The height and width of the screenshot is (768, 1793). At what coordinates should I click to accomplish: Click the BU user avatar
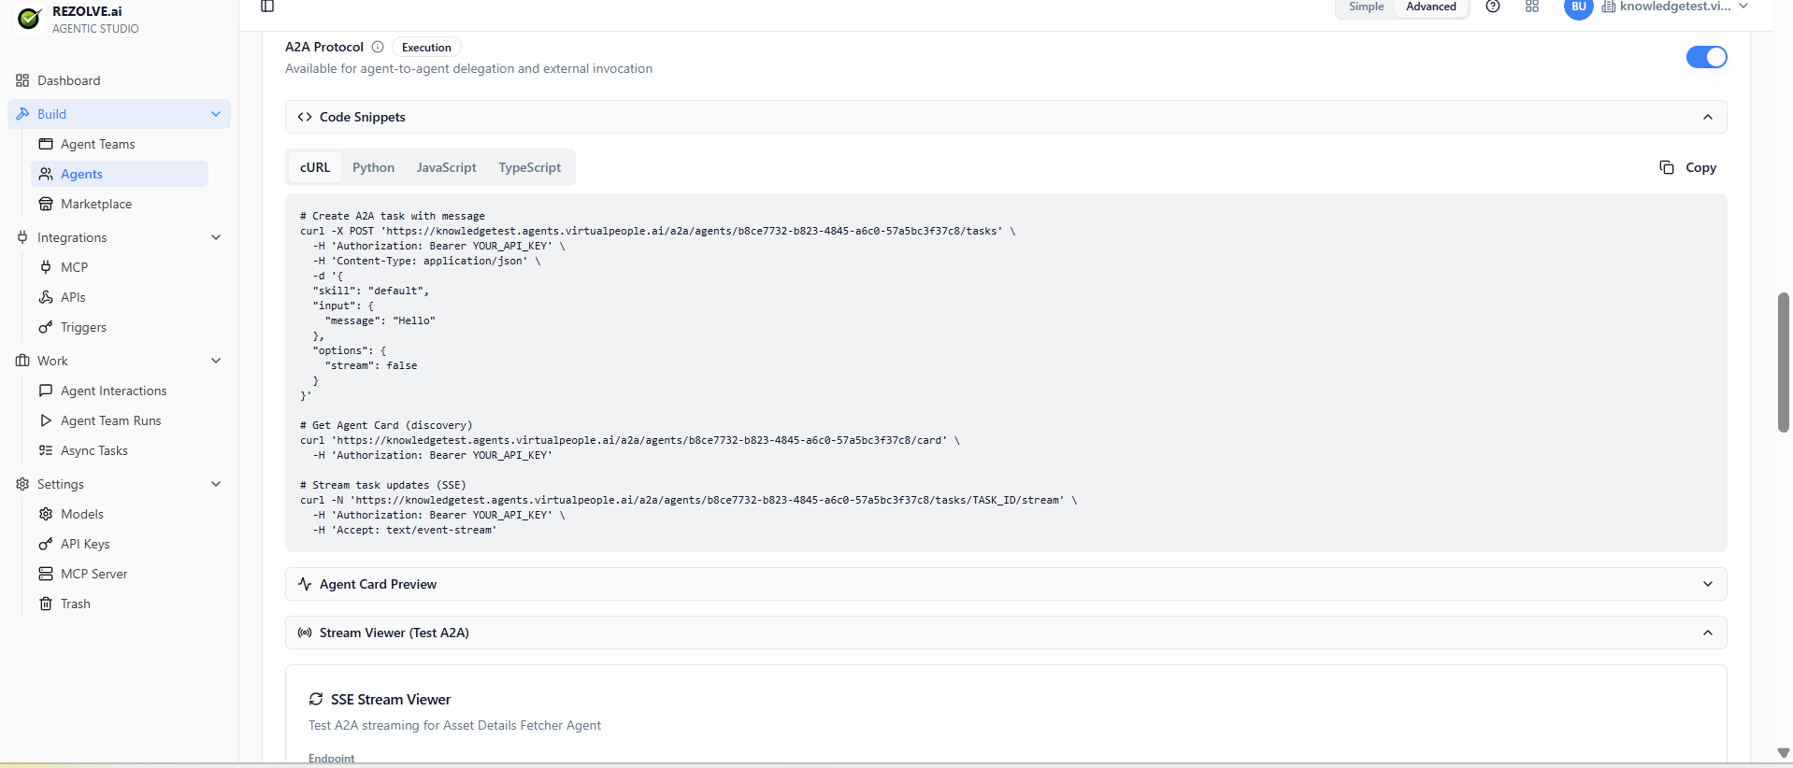1578,7
